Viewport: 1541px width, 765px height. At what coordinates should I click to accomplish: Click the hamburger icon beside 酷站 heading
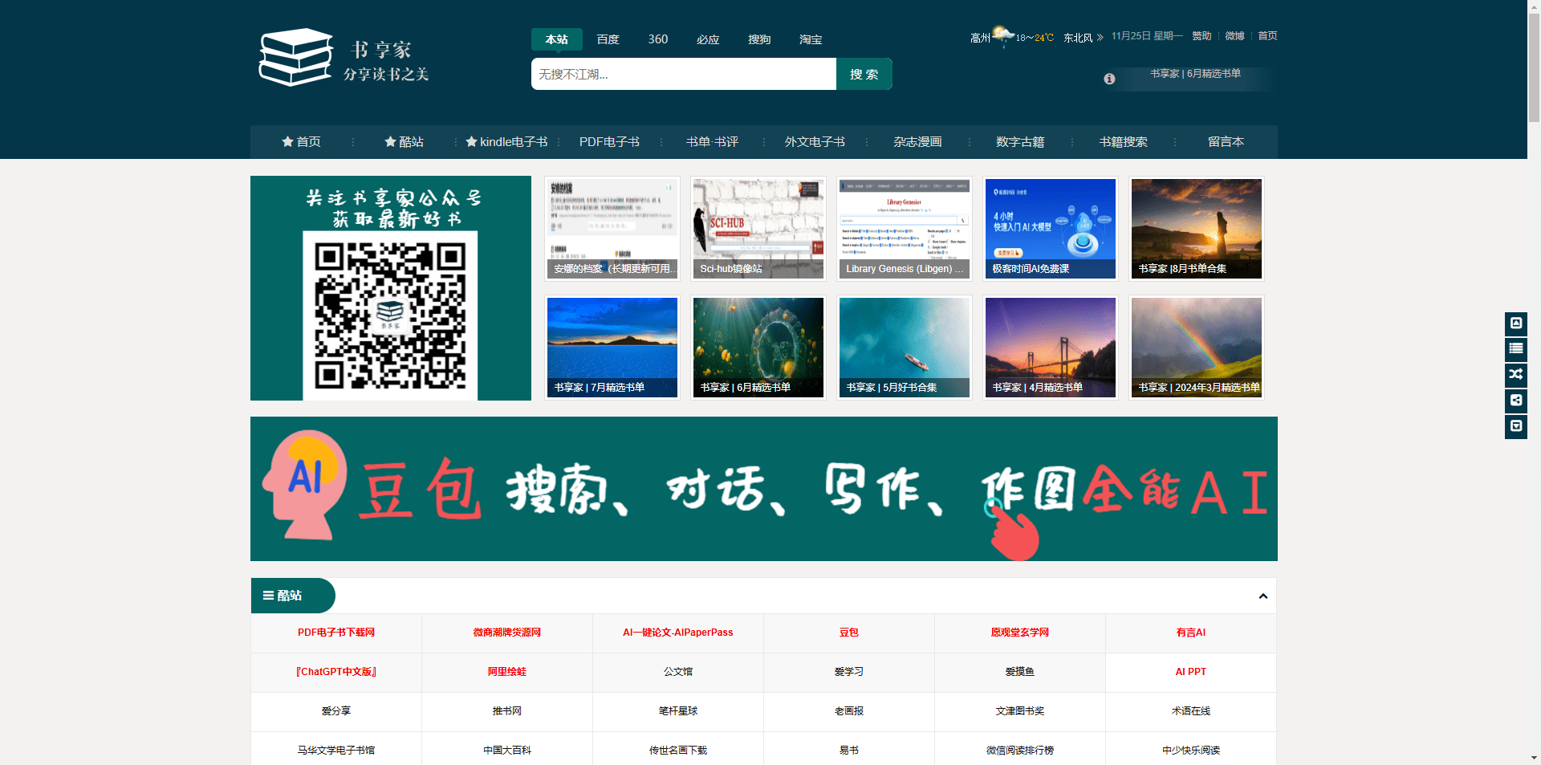coord(268,596)
